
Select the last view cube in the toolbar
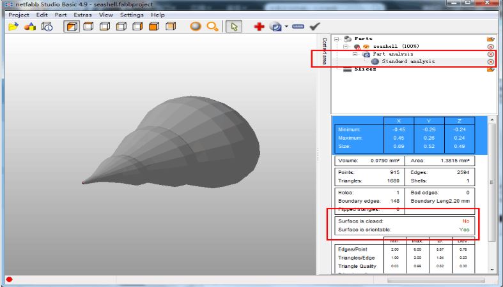pyautogui.click(x=171, y=27)
